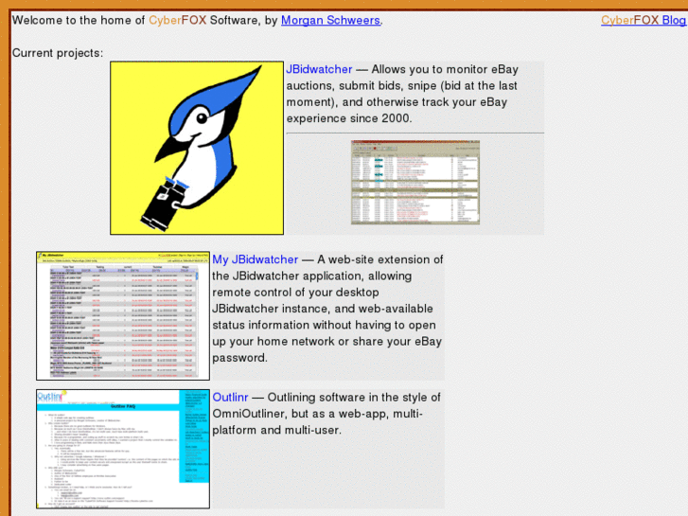
Task: Click the 'Current projects:' heading text
Action: coord(58,53)
